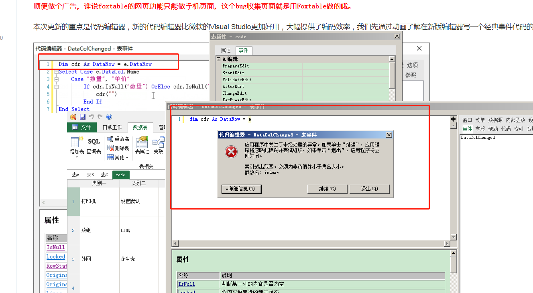Click the 类别二 column header
This screenshot has width=533, height=293.
pos(138,183)
